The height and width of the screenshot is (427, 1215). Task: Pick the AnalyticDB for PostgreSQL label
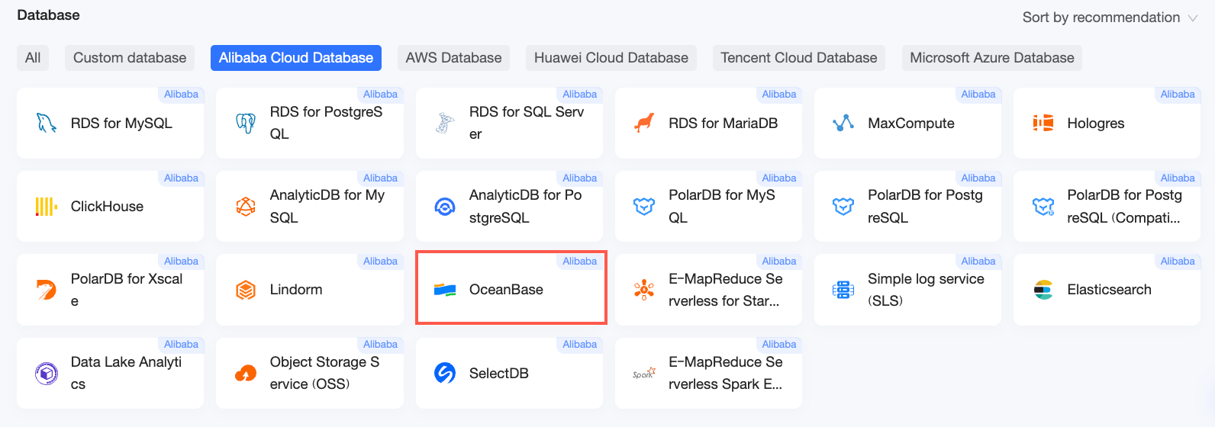526,207
